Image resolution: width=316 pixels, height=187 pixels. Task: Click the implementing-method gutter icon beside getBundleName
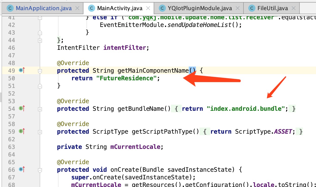point(21,109)
